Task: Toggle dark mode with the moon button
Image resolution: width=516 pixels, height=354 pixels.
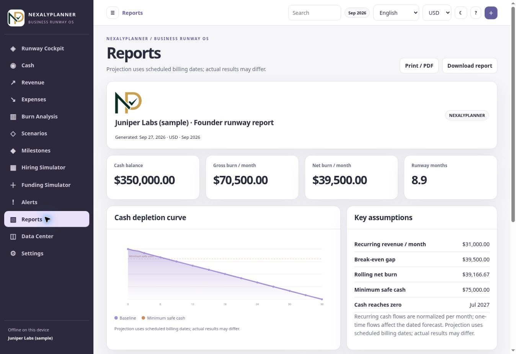Action: [461, 13]
